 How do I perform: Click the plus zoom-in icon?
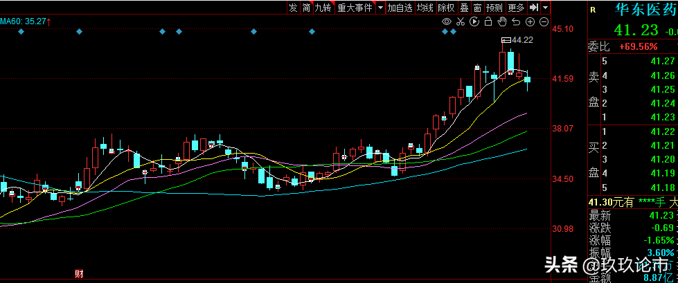(x=530, y=21)
